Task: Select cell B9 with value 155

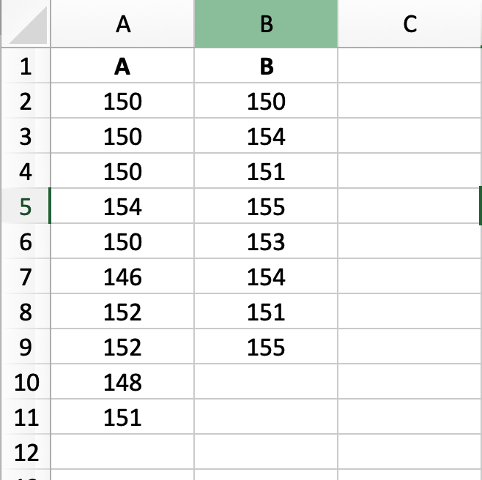Action: (x=266, y=348)
